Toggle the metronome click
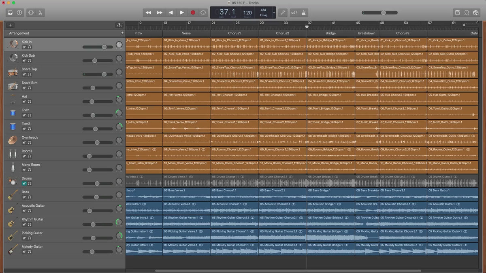Viewport: 486px width, 273px height. pyautogui.click(x=304, y=13)
